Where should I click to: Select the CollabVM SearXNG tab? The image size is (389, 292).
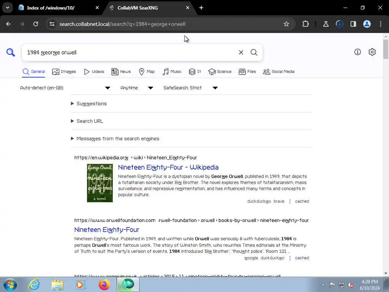(x=150, y=8)
